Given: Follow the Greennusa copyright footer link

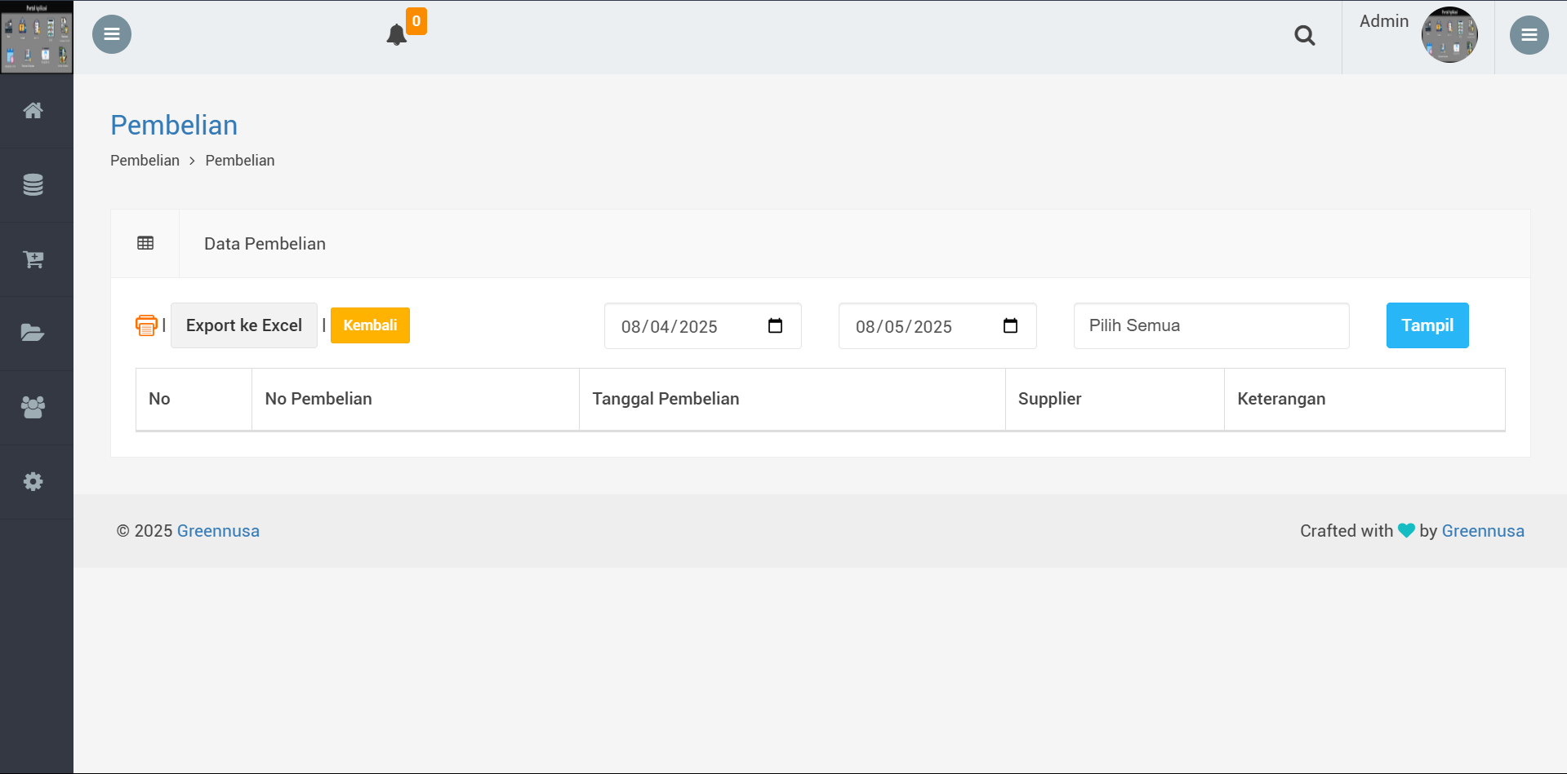Looking at the screenshot, I should pos(218,531).
